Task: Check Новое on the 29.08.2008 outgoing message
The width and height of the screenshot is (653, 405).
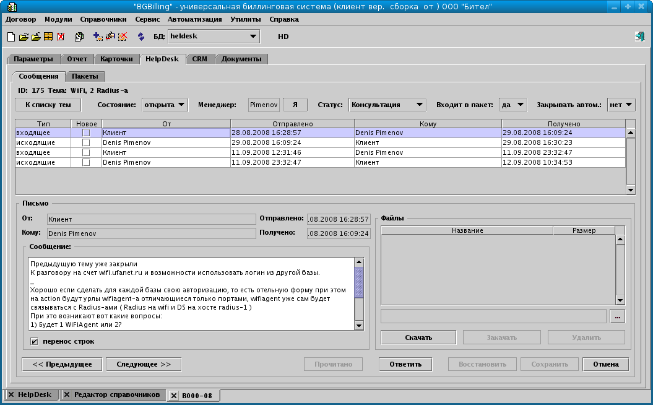Action: click(x=87, y=142)
